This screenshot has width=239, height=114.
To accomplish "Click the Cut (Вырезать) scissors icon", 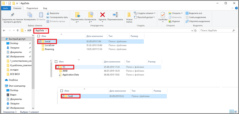I will coord(48,13).
